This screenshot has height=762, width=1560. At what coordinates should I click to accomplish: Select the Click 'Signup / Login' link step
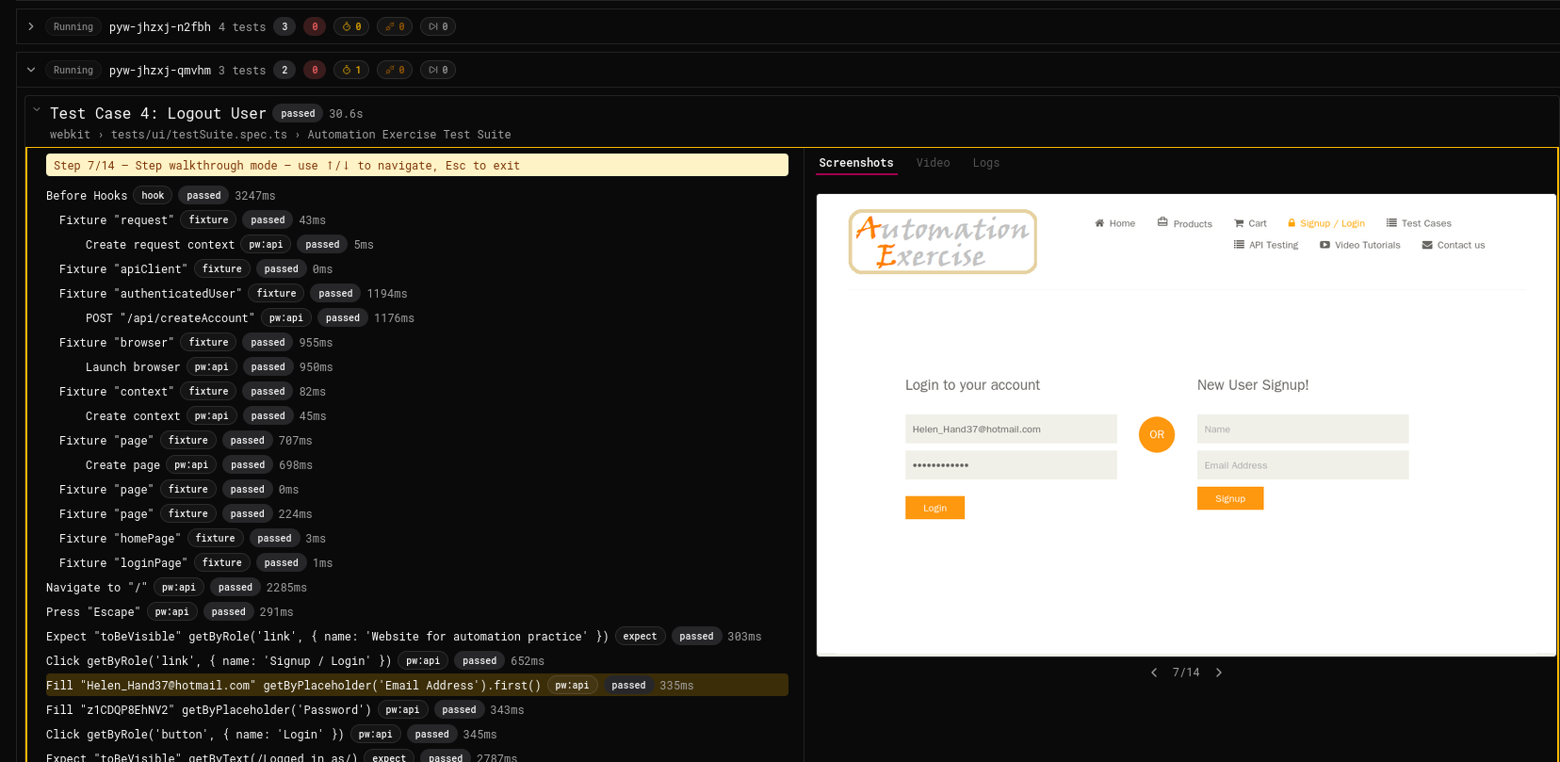pos(416,660)
